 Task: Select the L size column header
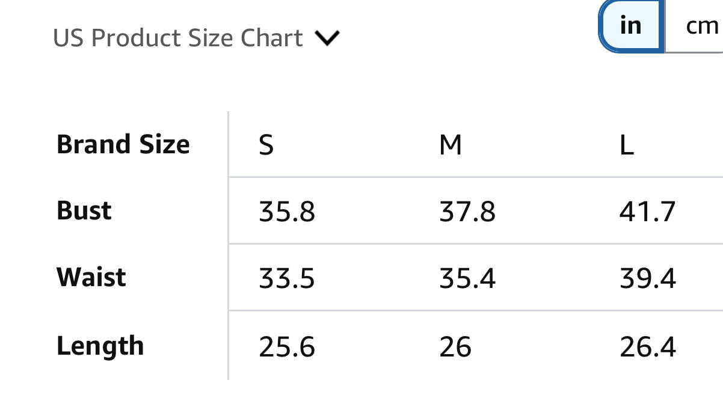tap(627, 145)
